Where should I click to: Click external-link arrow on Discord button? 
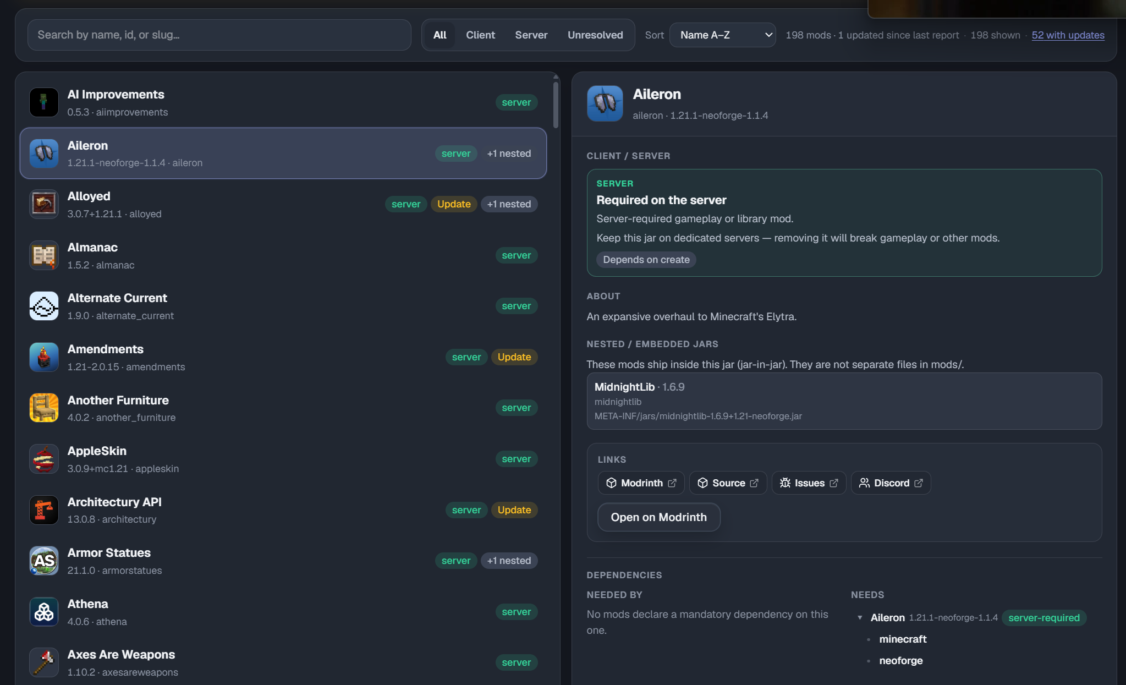click(919, 483)
